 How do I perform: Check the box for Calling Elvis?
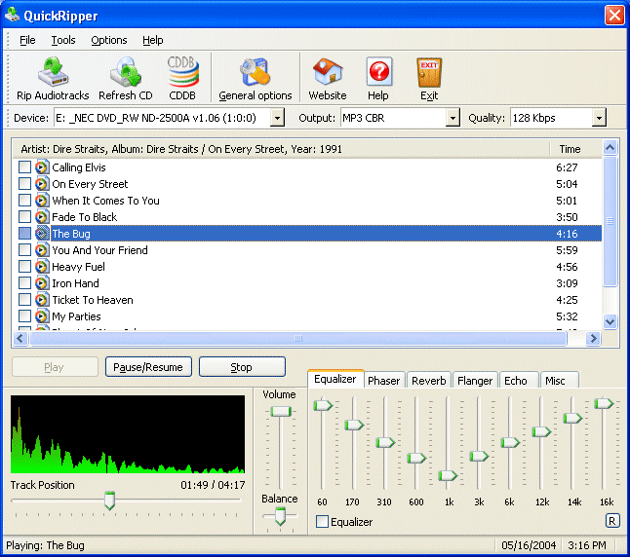[24, 167]
